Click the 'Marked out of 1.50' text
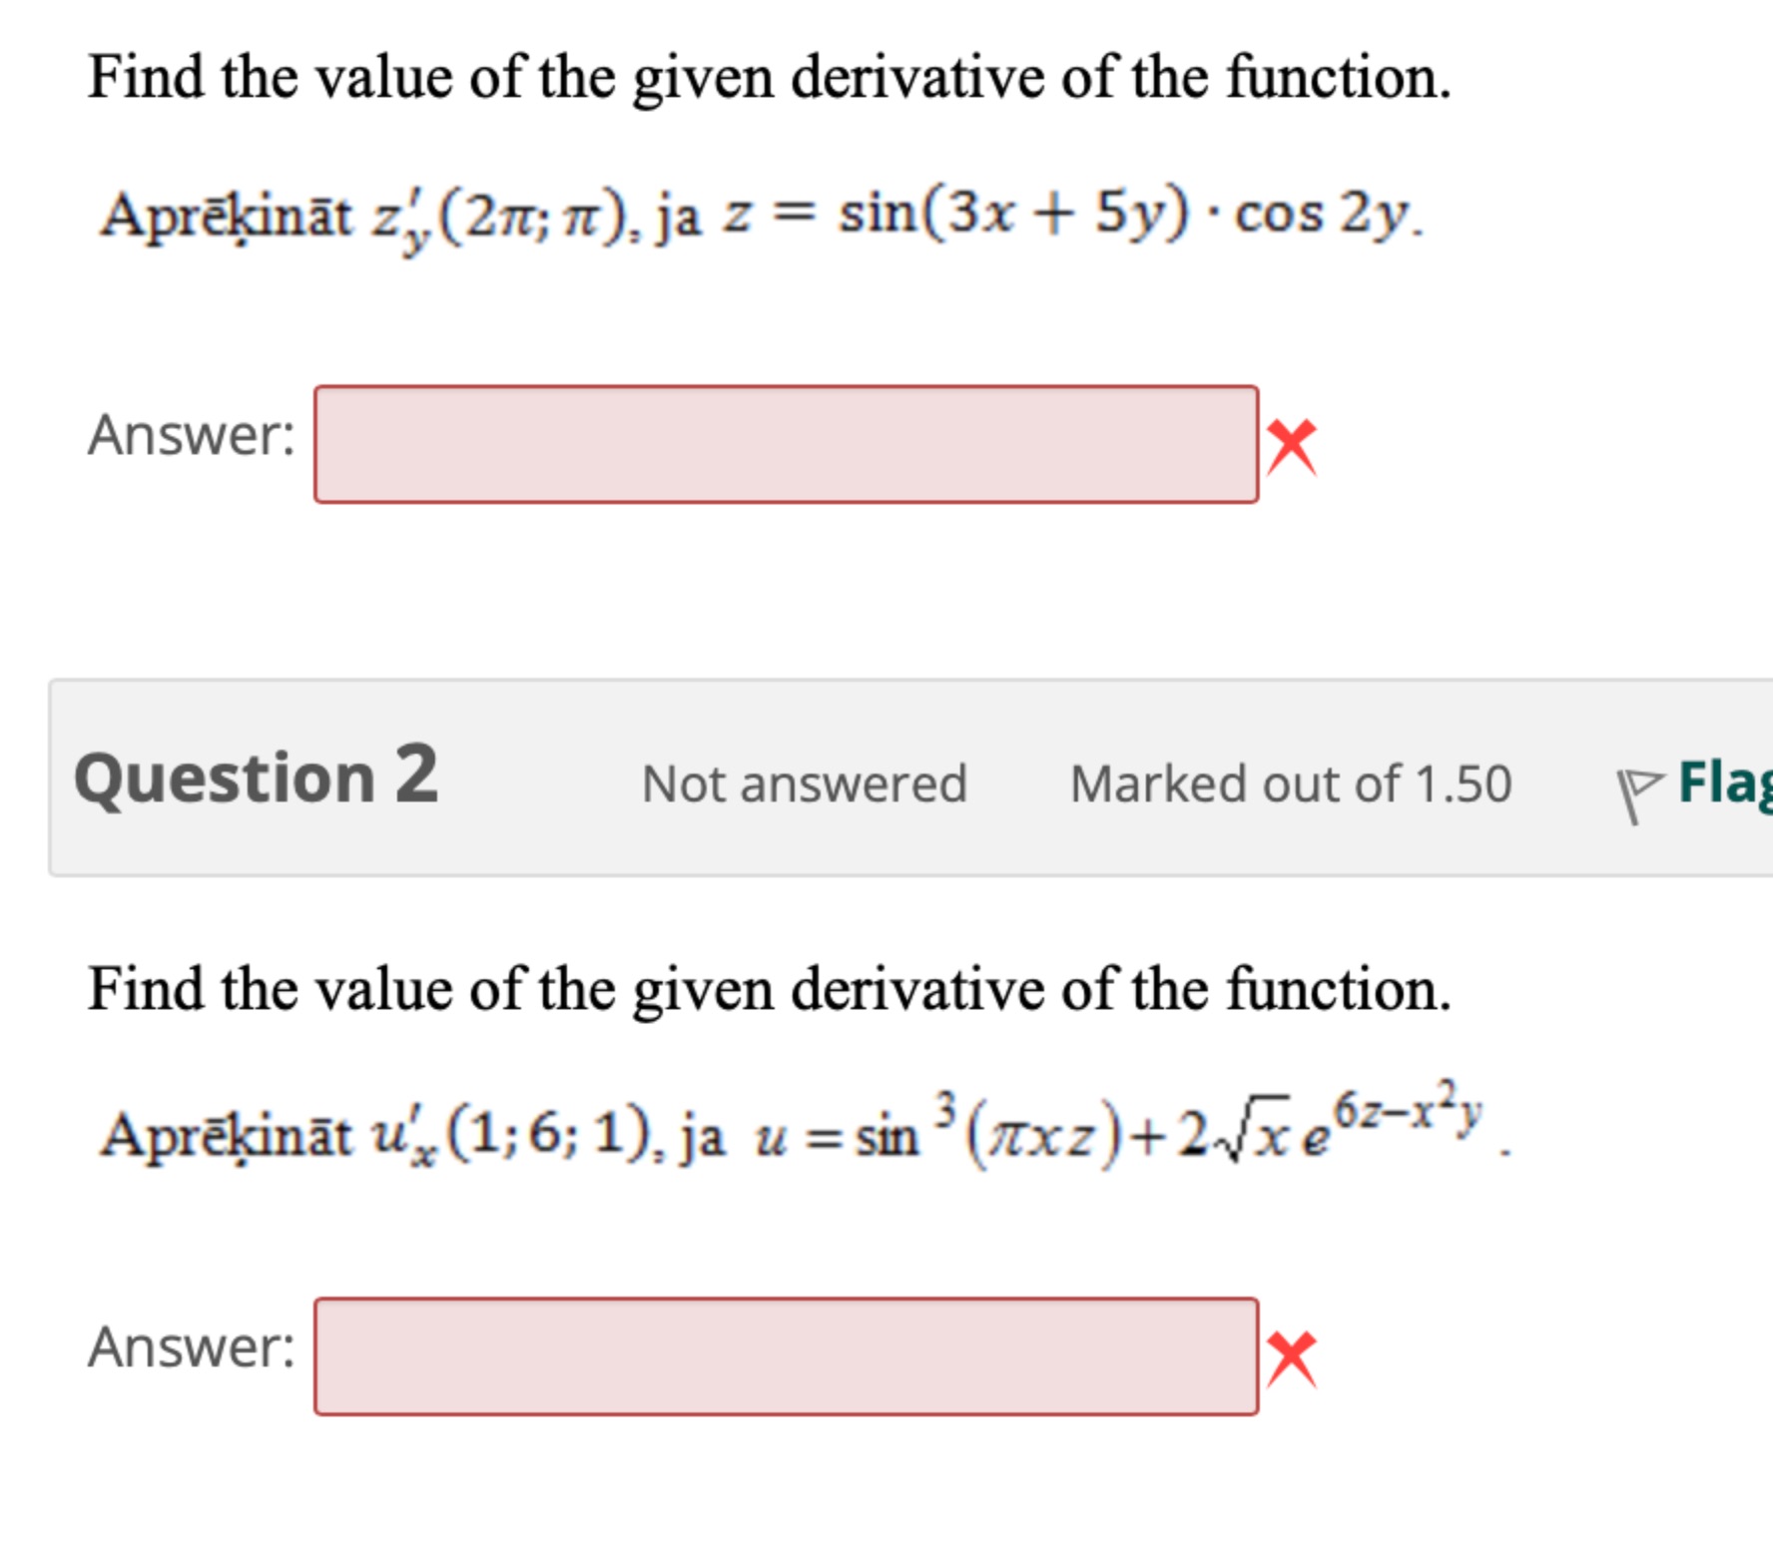Viewport: 1773px width, 1545px height. (1291, 785)
